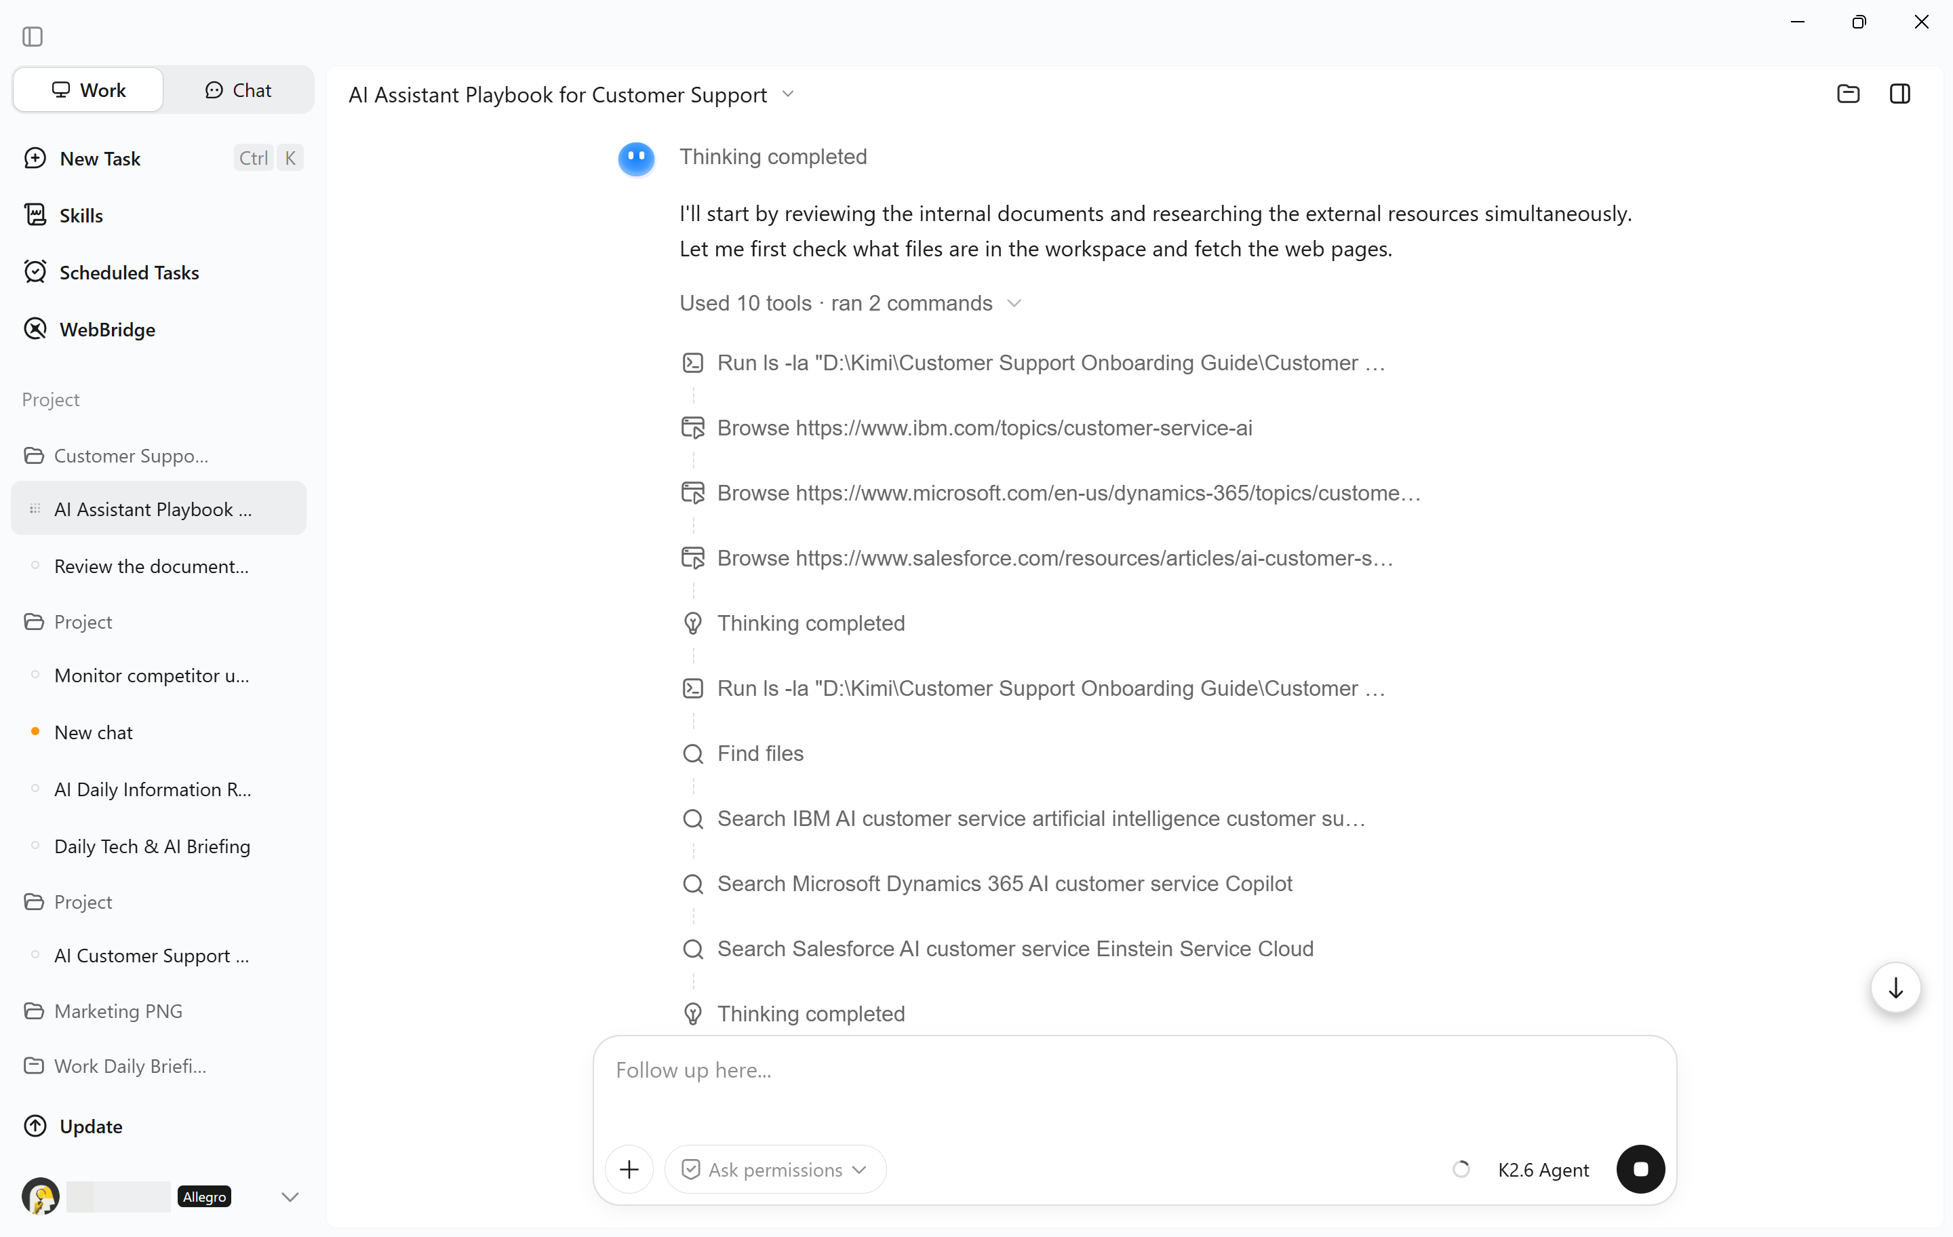Click the Update arrow icon
This screenshot has height=1237, width=1953.
click(35, 1126)
